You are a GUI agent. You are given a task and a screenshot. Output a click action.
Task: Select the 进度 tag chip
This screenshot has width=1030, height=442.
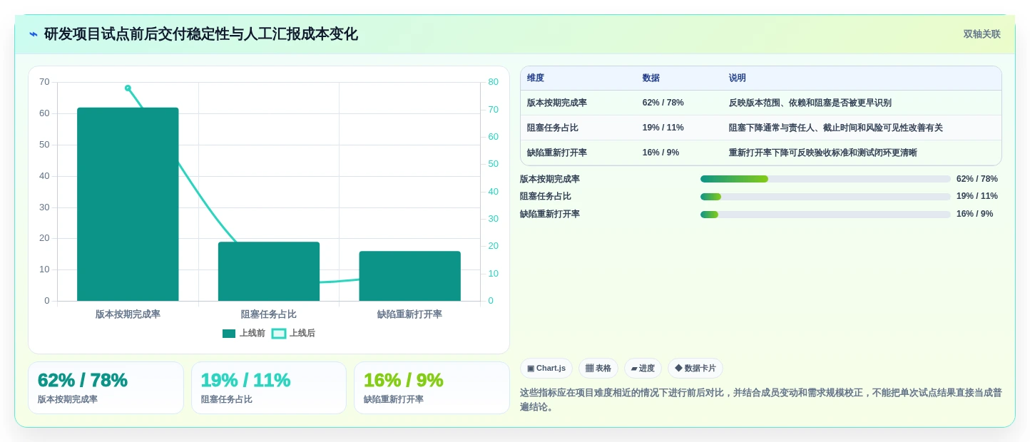pos(643,369)
